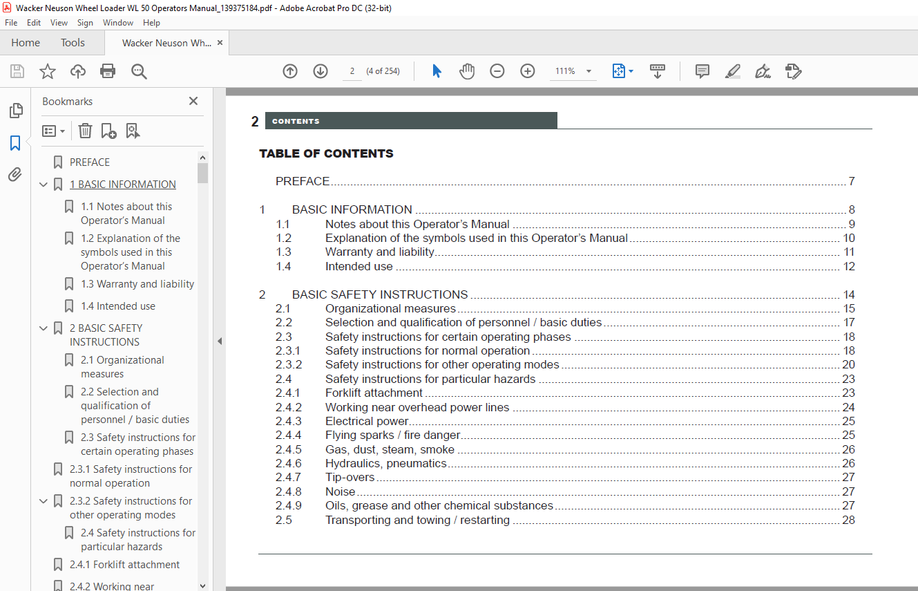Click the Bookmarks panel scroll up arrow
The image size is (918, 591).
coord(202,157)
